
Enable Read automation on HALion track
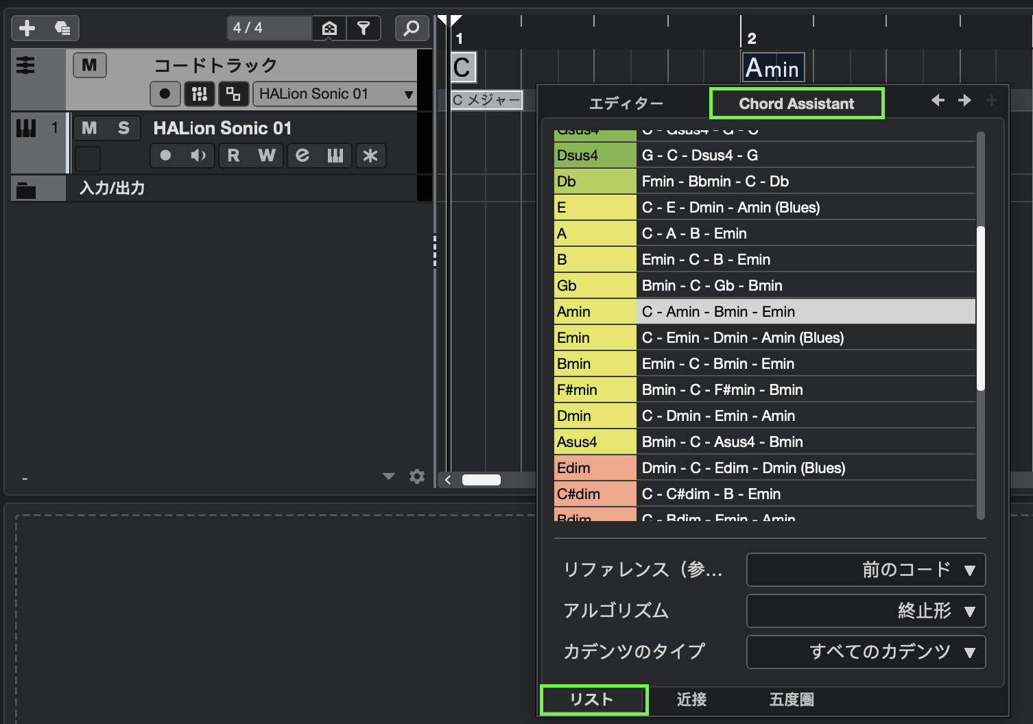pos(233,156)
